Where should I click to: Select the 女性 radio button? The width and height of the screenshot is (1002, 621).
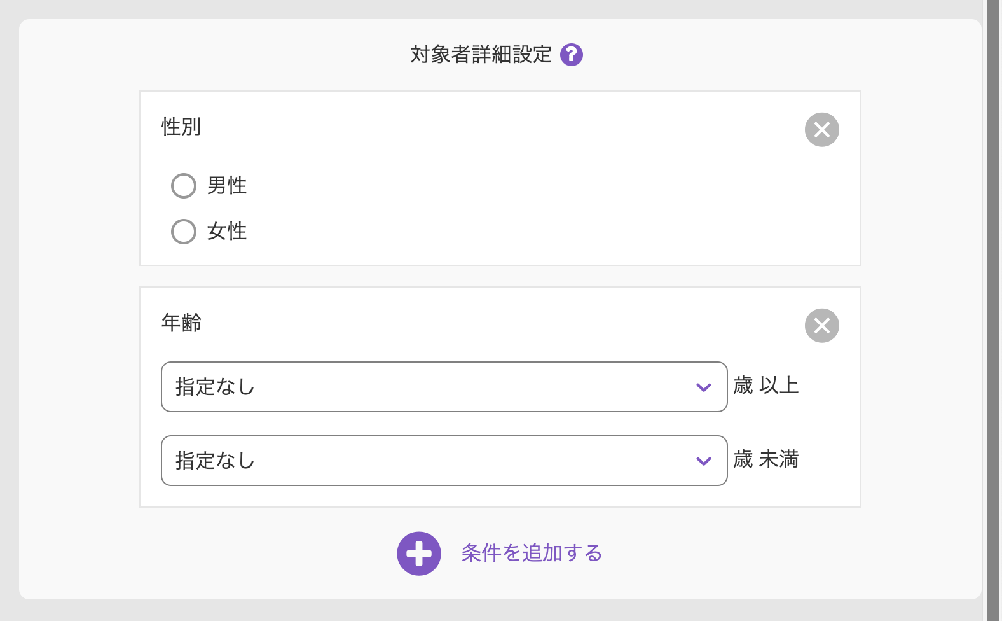coord(184,232)
